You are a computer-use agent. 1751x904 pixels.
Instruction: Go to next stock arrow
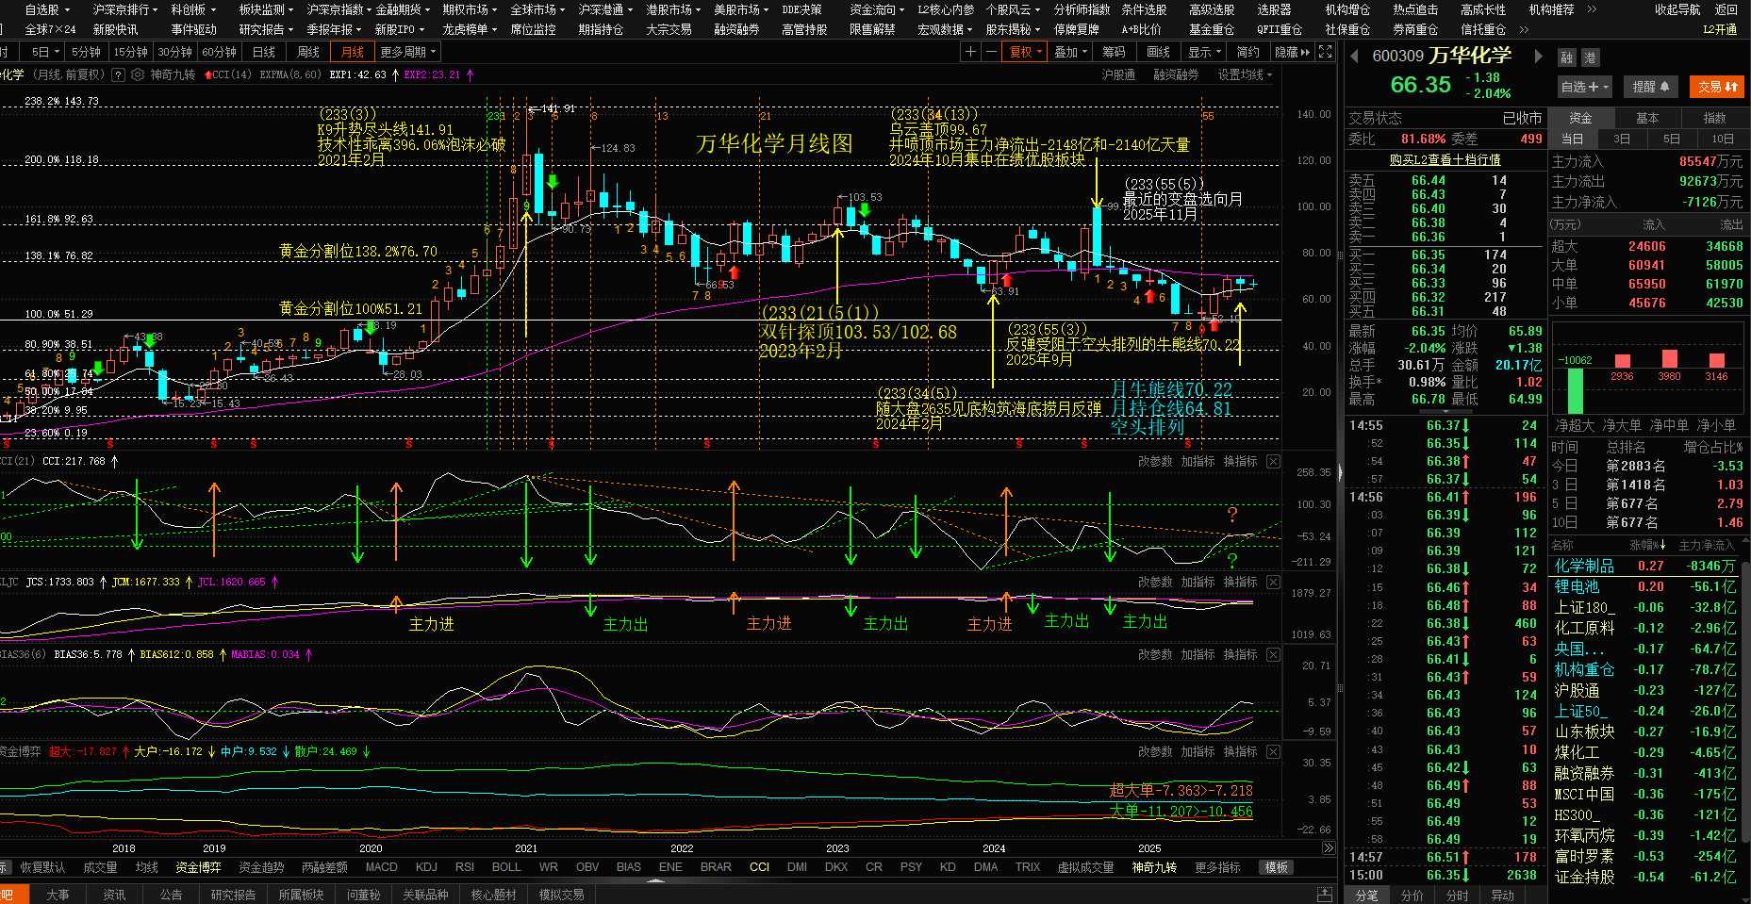(x=1538, y=57)
